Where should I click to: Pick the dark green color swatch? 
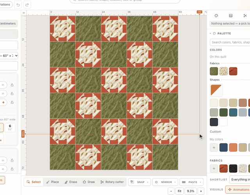coord(223,112)
